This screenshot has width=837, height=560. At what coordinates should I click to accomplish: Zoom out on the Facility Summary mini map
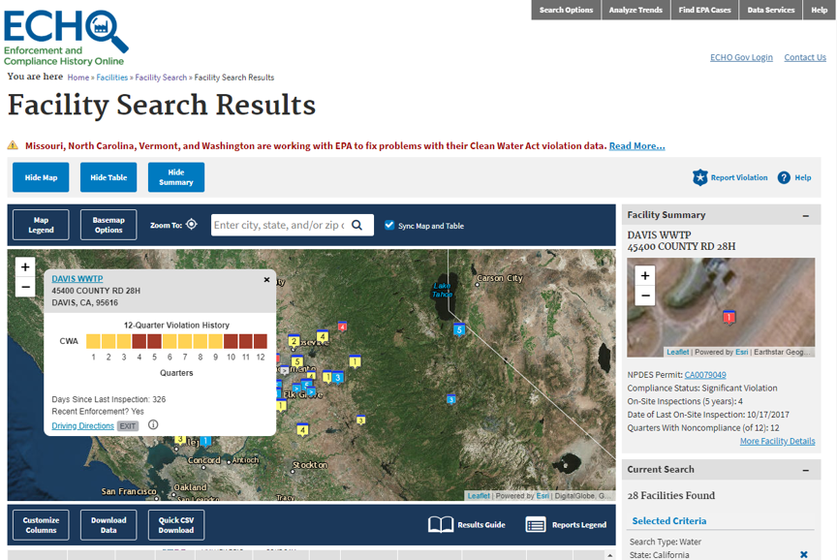[645, 296]
